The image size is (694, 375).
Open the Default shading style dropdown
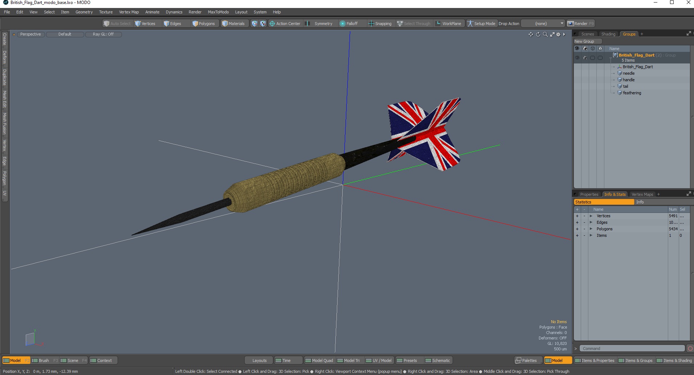65,34
